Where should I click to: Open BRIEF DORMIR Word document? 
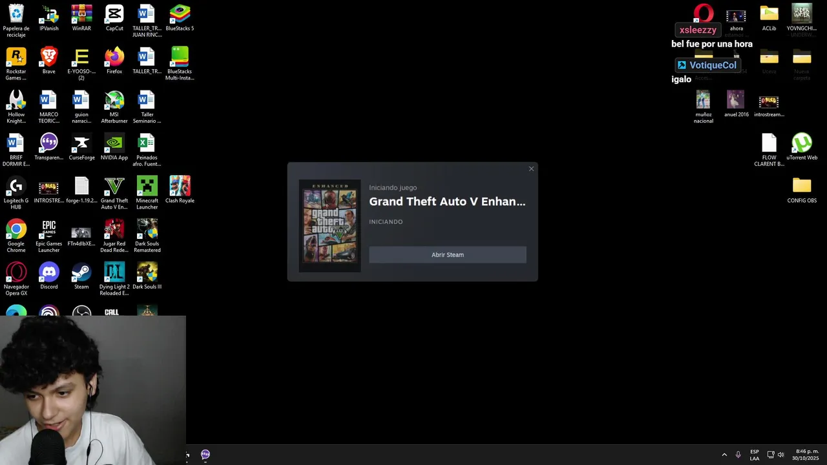(x=16, y=150)
